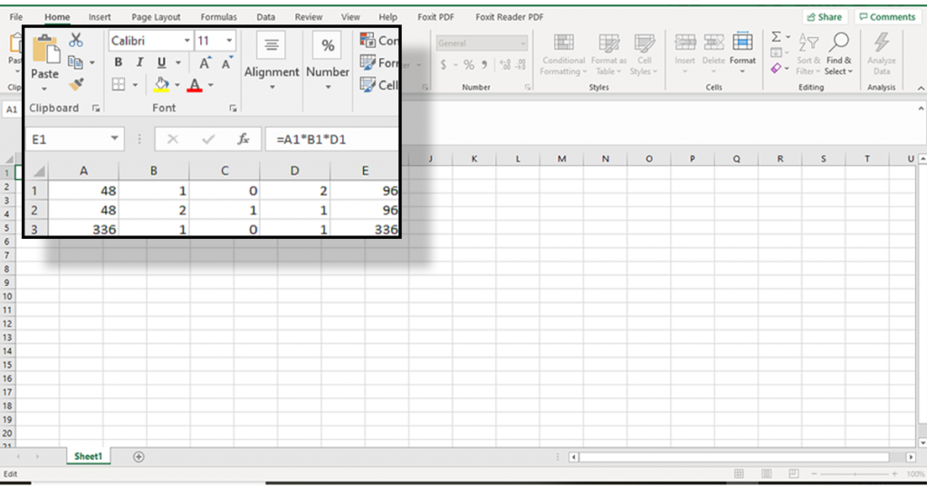Click the Increase Font Size icon
The height and width of the screenshot is (487, 927).
(x=205, y=62)
